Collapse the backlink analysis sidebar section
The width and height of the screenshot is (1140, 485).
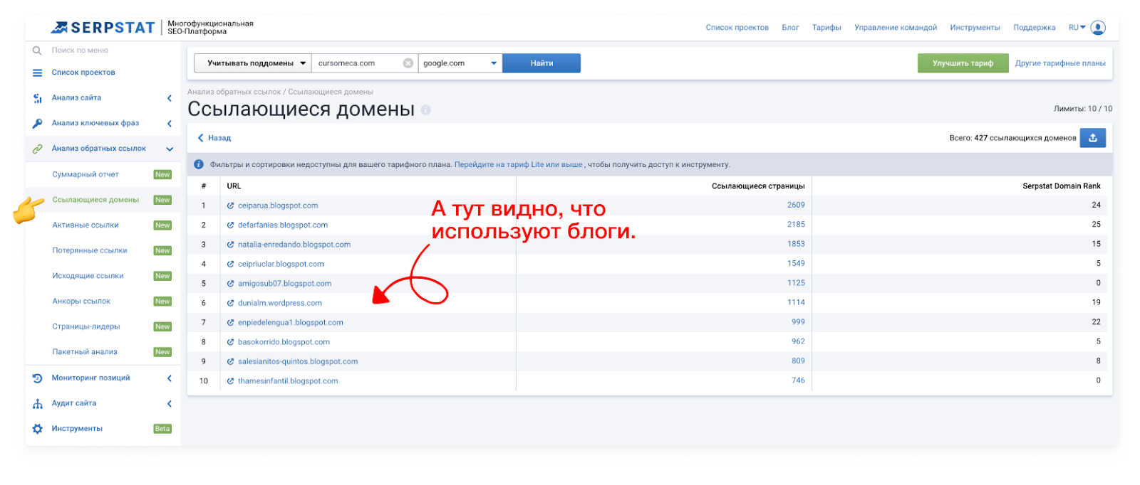tap(170, 149)
